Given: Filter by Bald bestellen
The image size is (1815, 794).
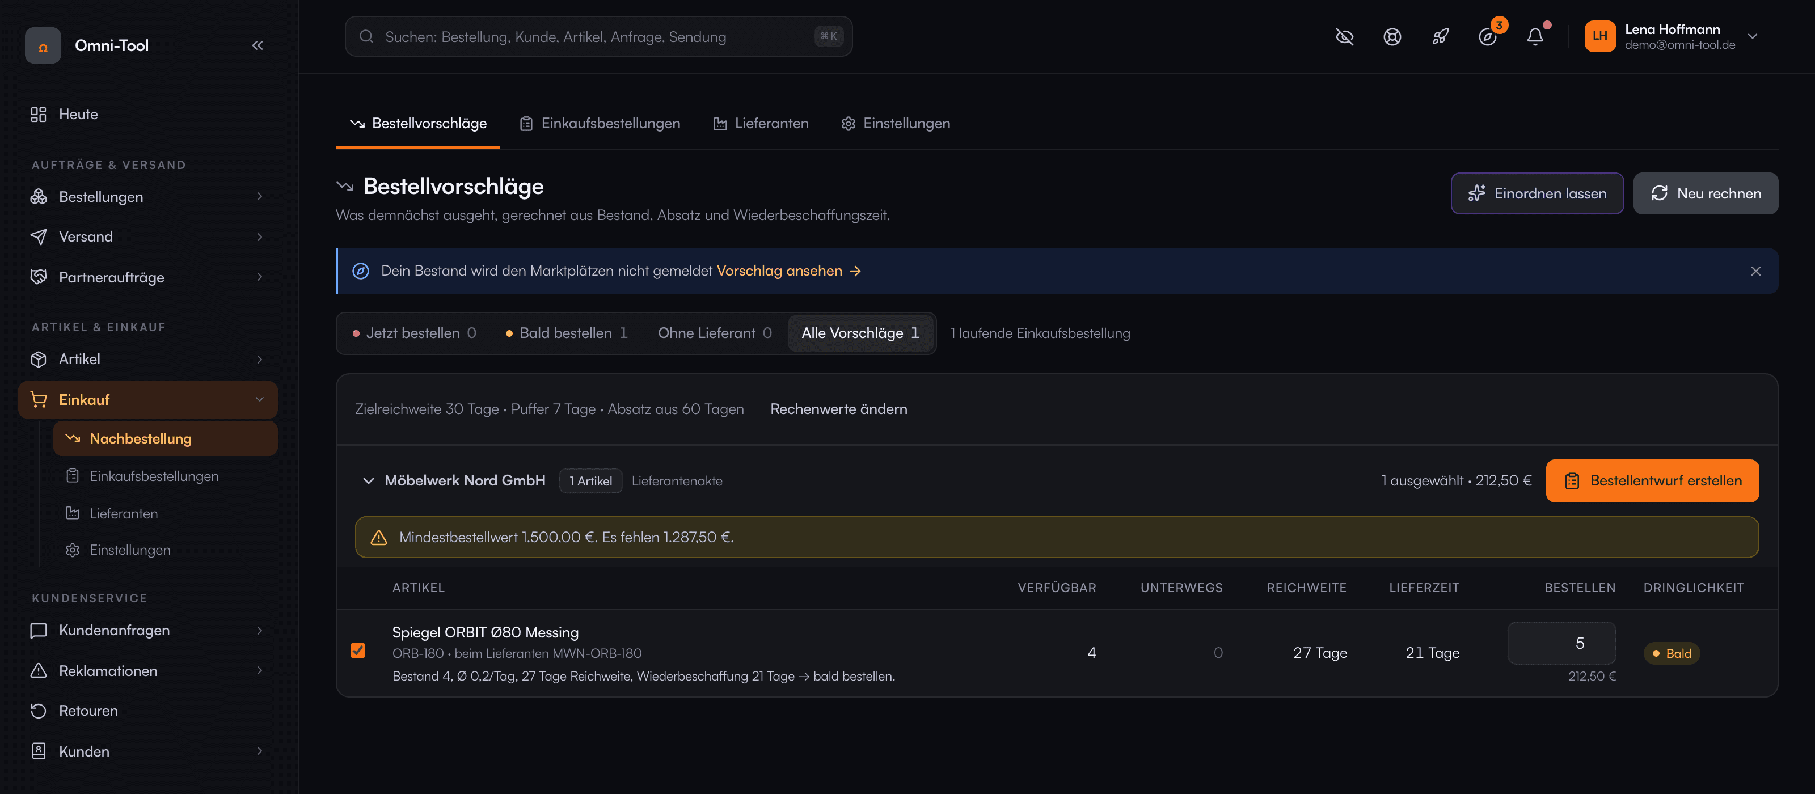Looking at the screenshot, I should point(567,333).
